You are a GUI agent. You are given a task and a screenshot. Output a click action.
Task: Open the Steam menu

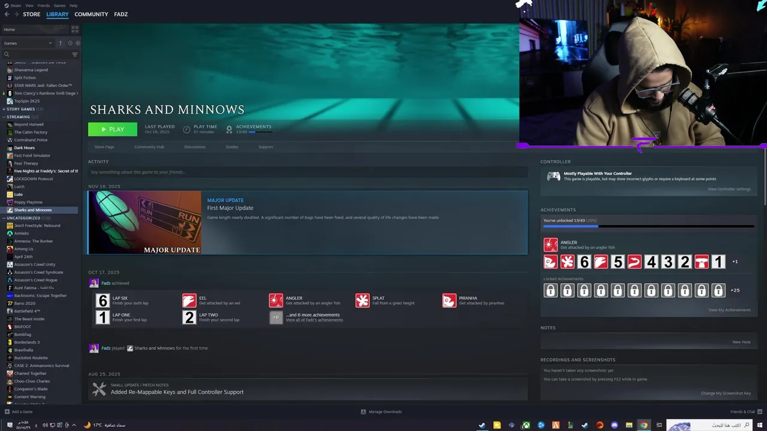coord(16,5)
